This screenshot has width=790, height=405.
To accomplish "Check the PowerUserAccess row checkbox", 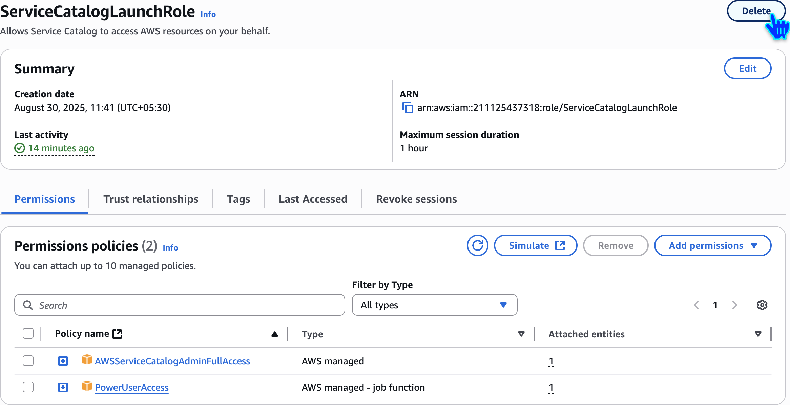I will point(28,387).
